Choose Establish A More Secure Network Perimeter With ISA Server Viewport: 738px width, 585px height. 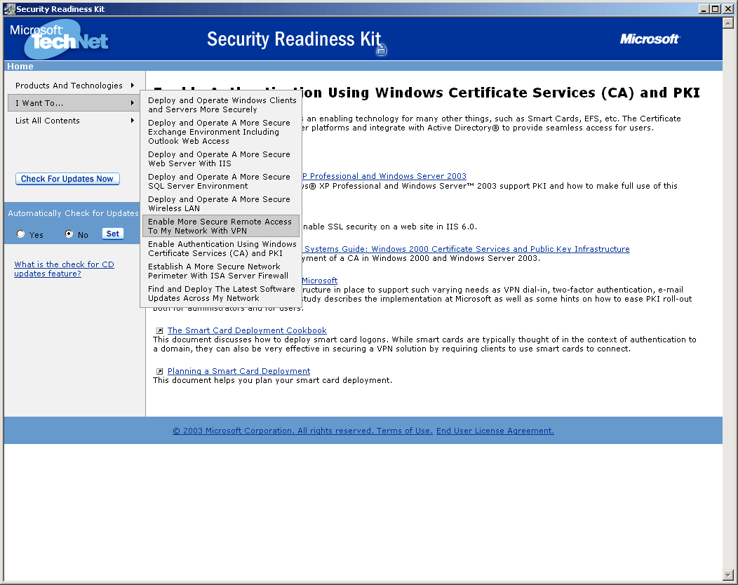point(221,271)
